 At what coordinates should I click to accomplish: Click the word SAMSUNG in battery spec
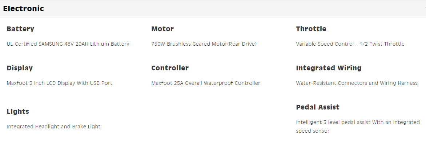pos(51,44)
